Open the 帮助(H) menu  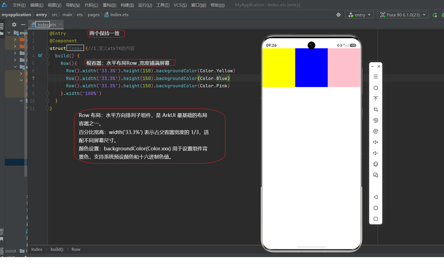(x=218, y=5)
